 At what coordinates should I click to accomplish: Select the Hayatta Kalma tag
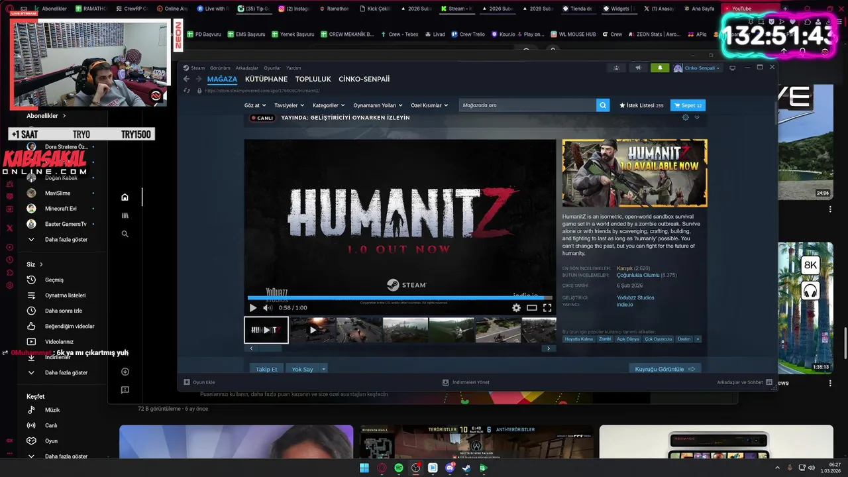point(579,339)
